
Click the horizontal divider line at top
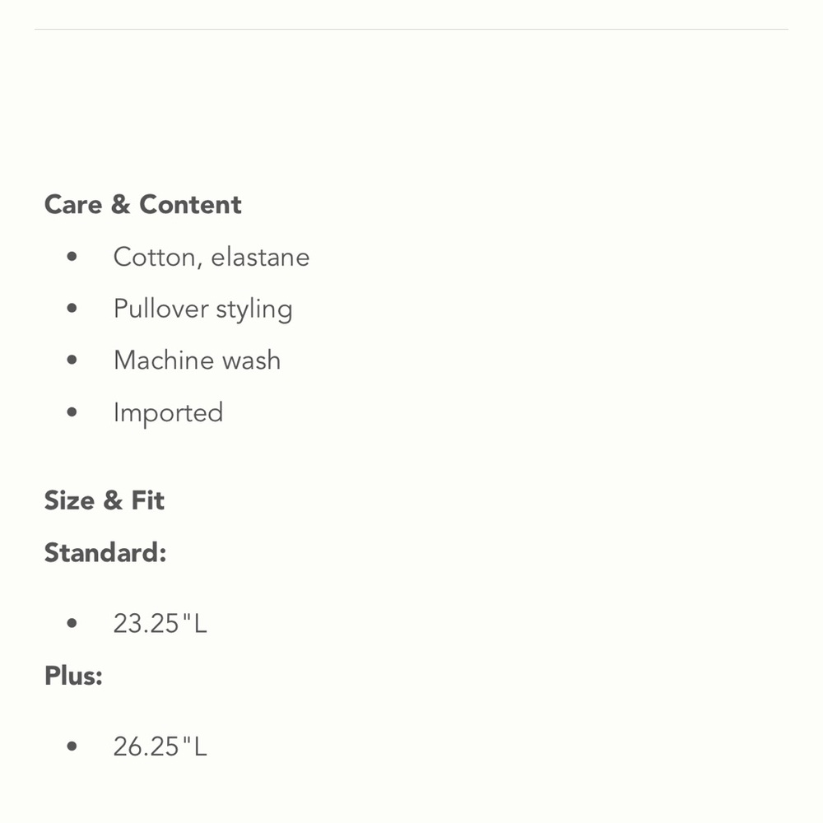pyautogui.click(x=411, y=30)
